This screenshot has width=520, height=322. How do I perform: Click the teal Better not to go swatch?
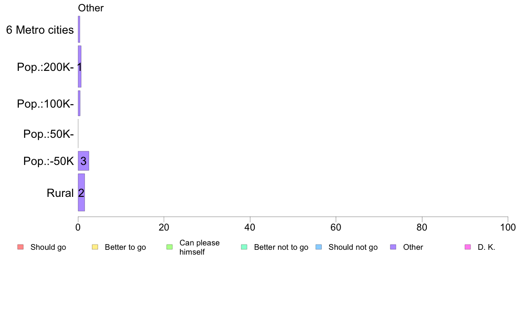pyautogui.click(x=244, y=247)
